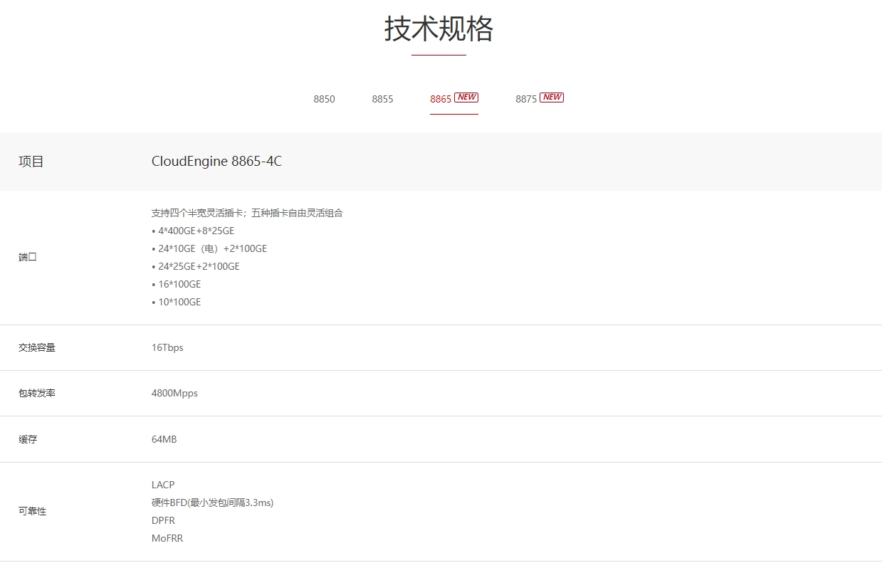Click the 硬件BFD(最小发包间隔3.3ms) entry
The width and height of the screenshot is (887, 568).
tap(212, 503)
